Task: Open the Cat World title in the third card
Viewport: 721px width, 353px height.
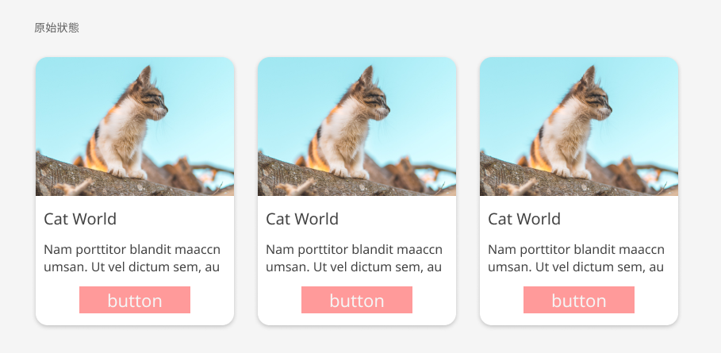Action: tap(524, 219)
